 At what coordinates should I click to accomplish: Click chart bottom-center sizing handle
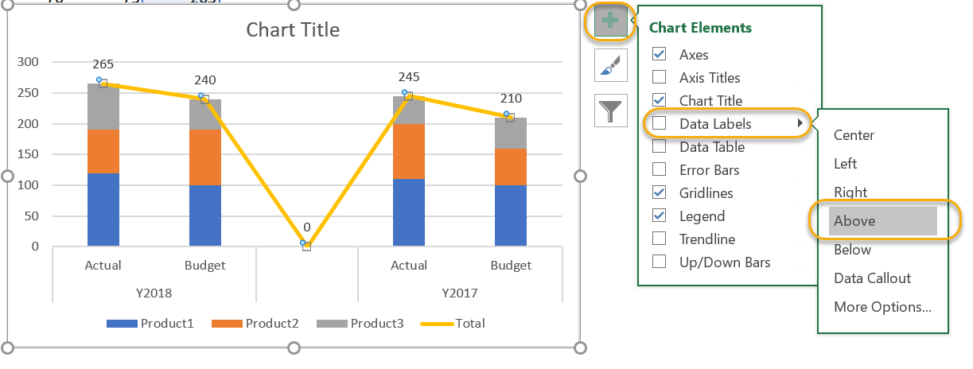coord(294,348)
